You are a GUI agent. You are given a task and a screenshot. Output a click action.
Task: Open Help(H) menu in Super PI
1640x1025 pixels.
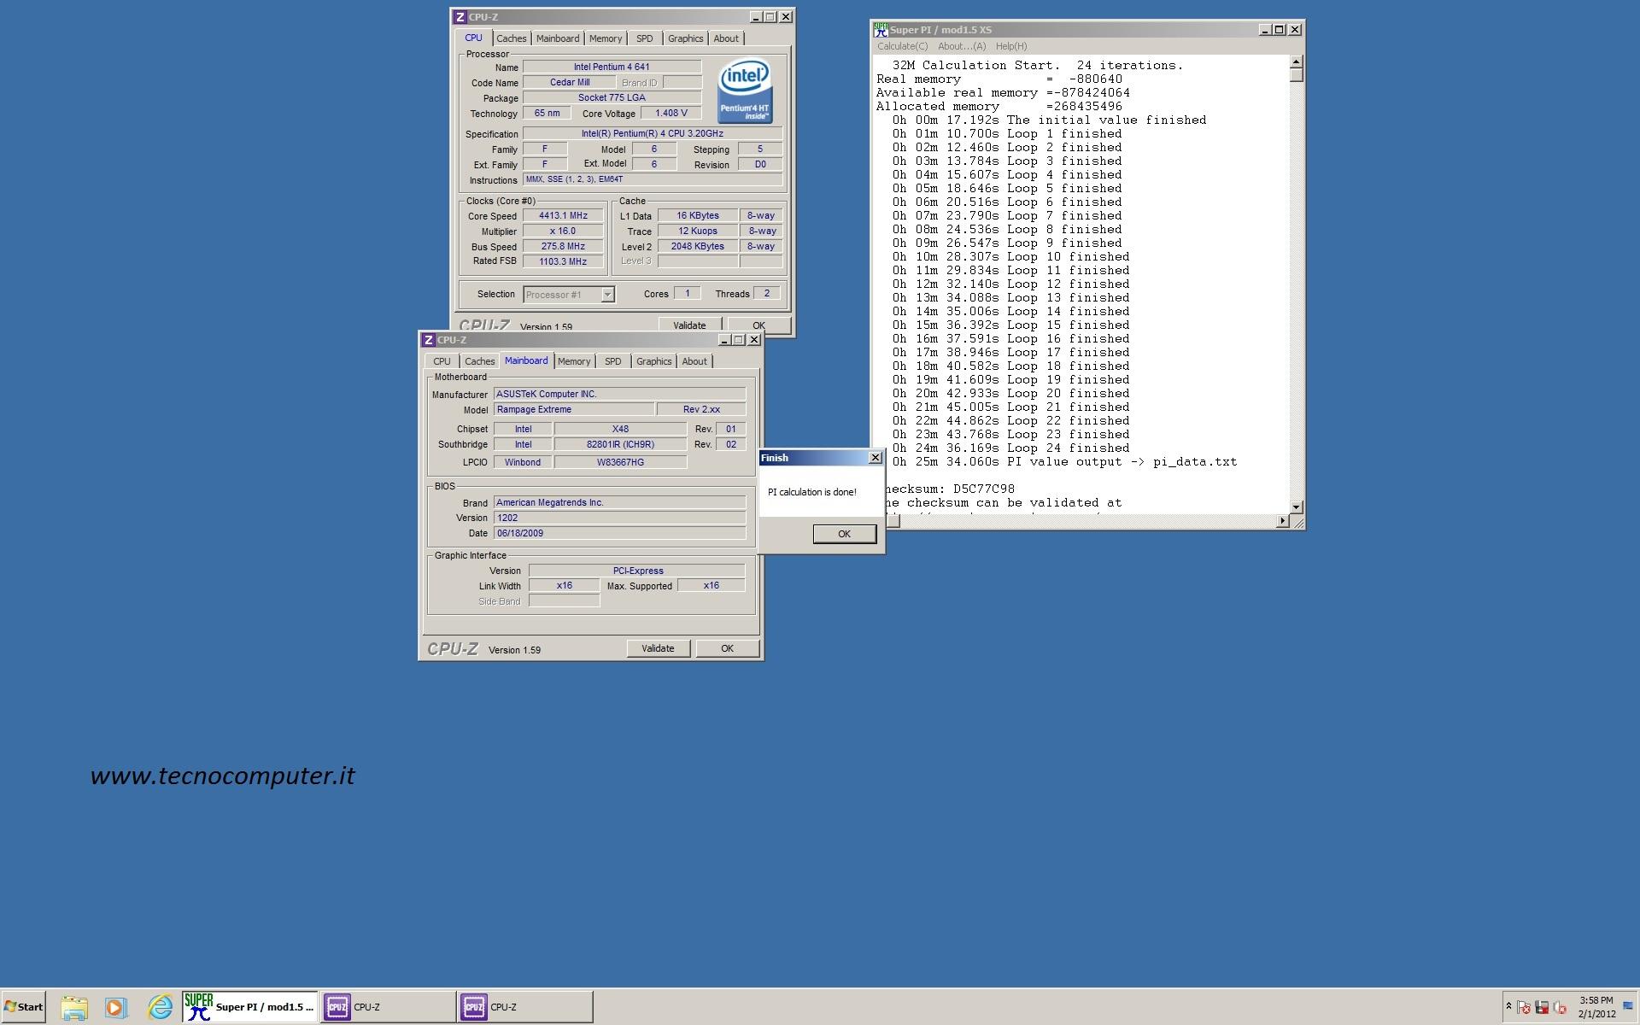(x=1011, y=46)
